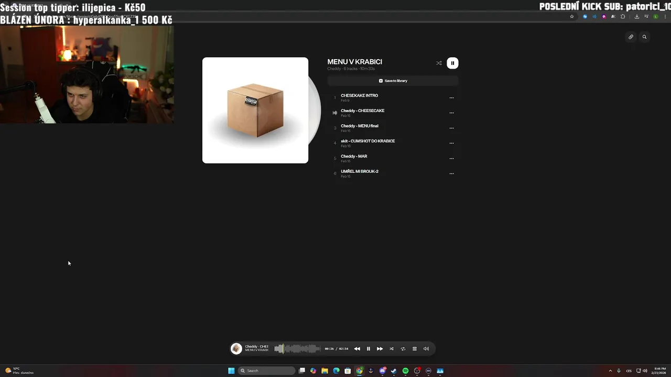Pause the song in bottom player bar

[368, 349]
